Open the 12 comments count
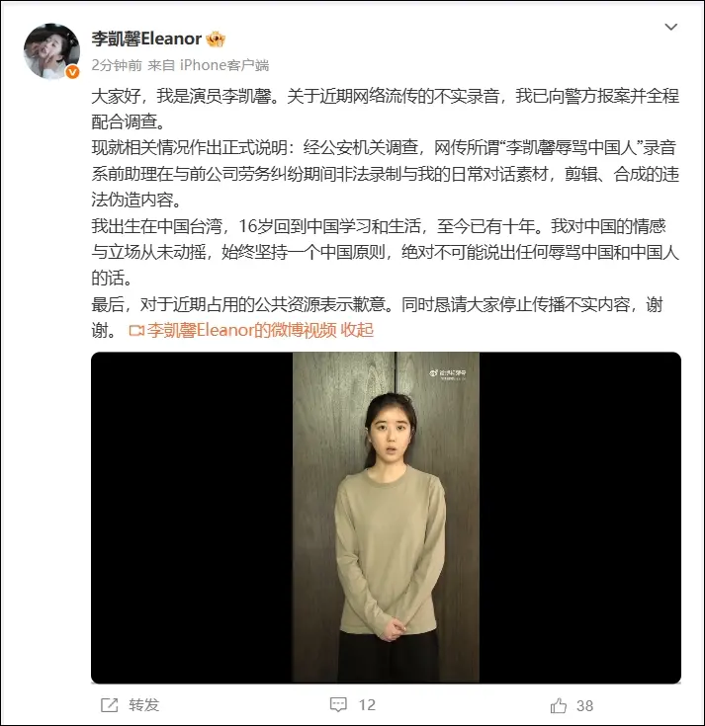 (x=367, y=705)
